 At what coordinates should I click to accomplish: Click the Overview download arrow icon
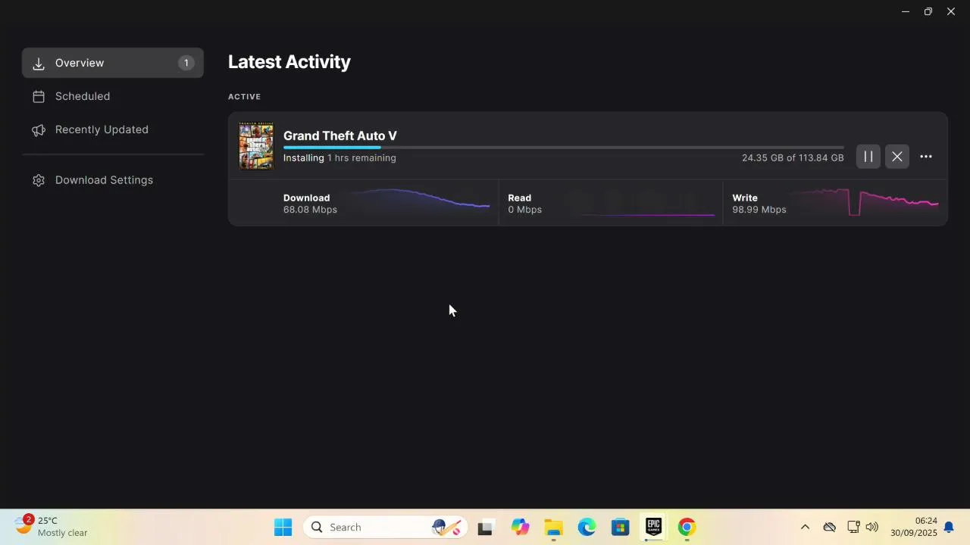click(39, 64)
